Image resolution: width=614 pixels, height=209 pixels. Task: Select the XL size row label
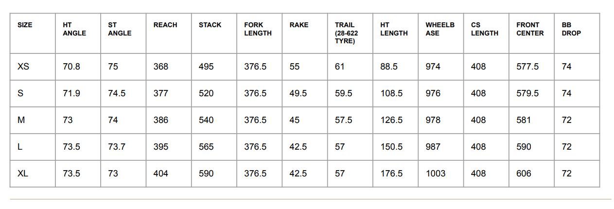pyautogui.click(x=23, y=174)
